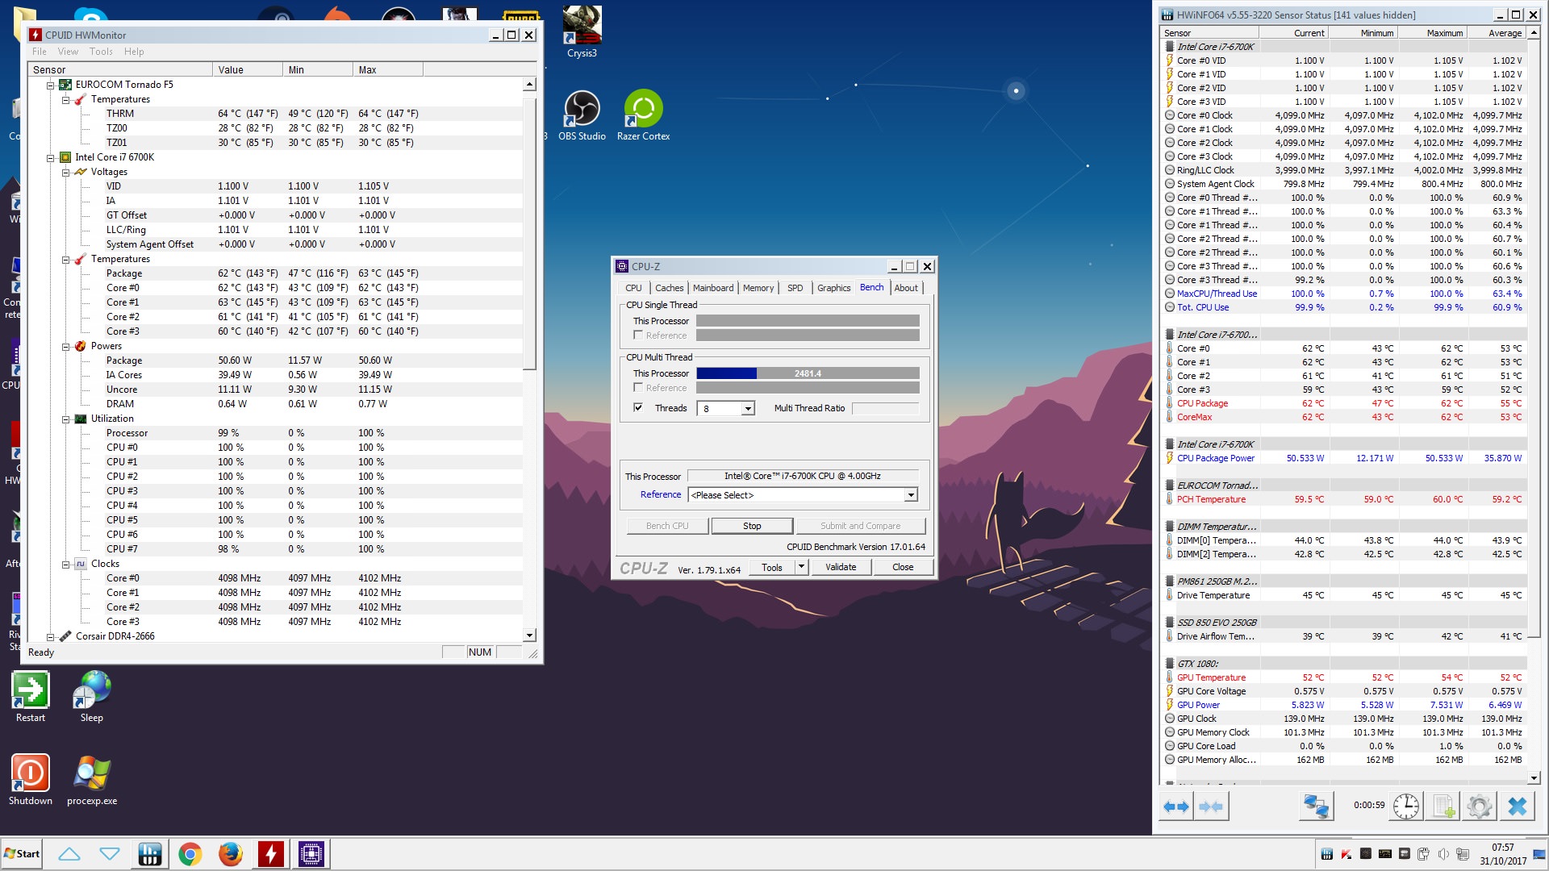Click the HWiNFO sensor list scroll-down arrow
Viewport: 1549px width, 871px height.
click(x=1534, y=778)
